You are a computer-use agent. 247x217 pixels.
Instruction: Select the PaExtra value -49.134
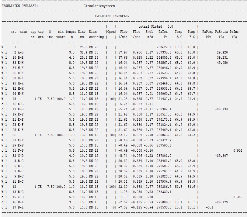coord(221,109)
